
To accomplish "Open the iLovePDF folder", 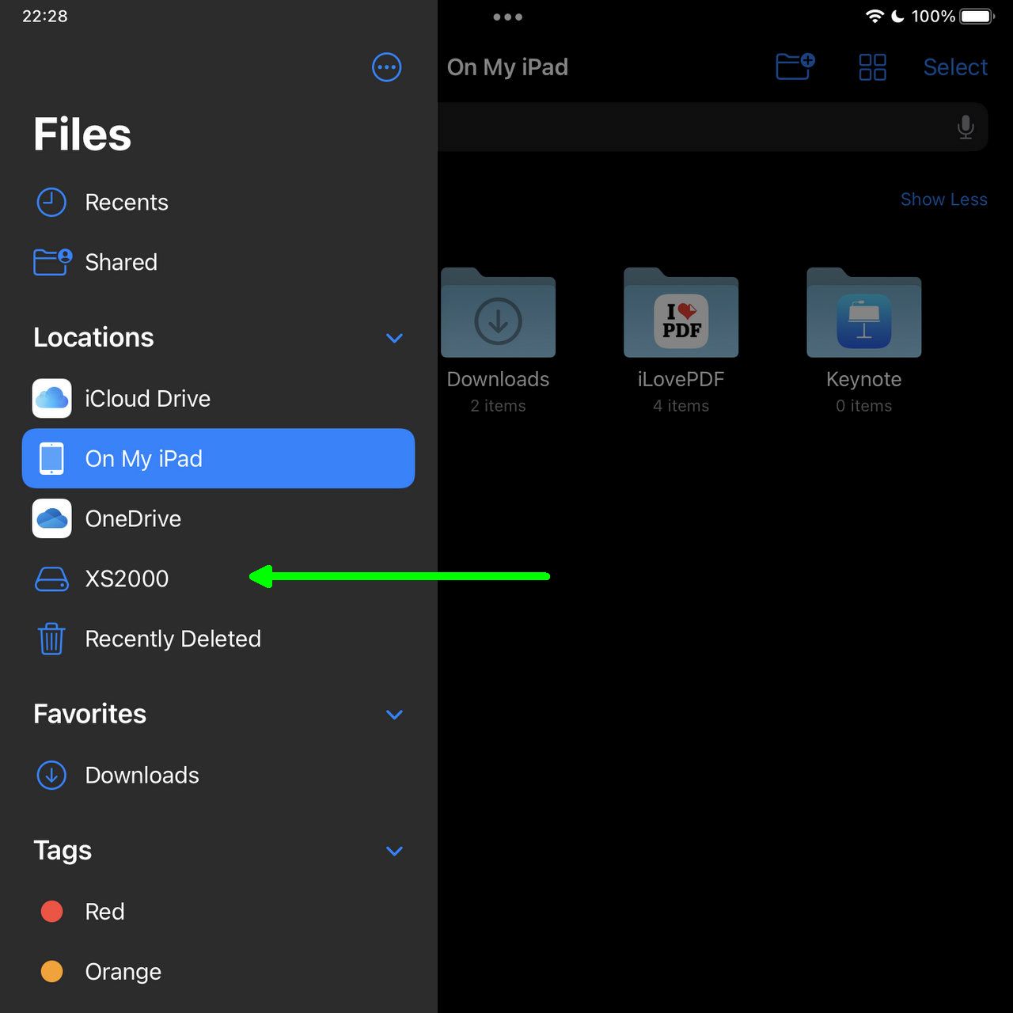I will (681, 313).
